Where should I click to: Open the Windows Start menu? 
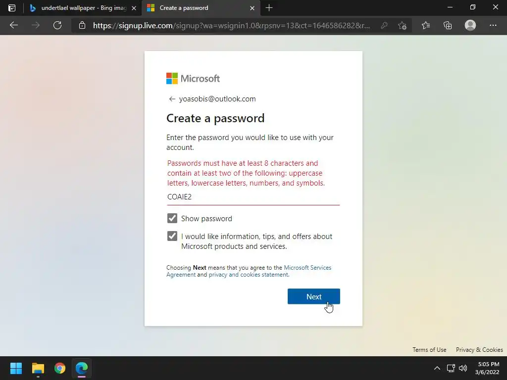tap(16, 368)
